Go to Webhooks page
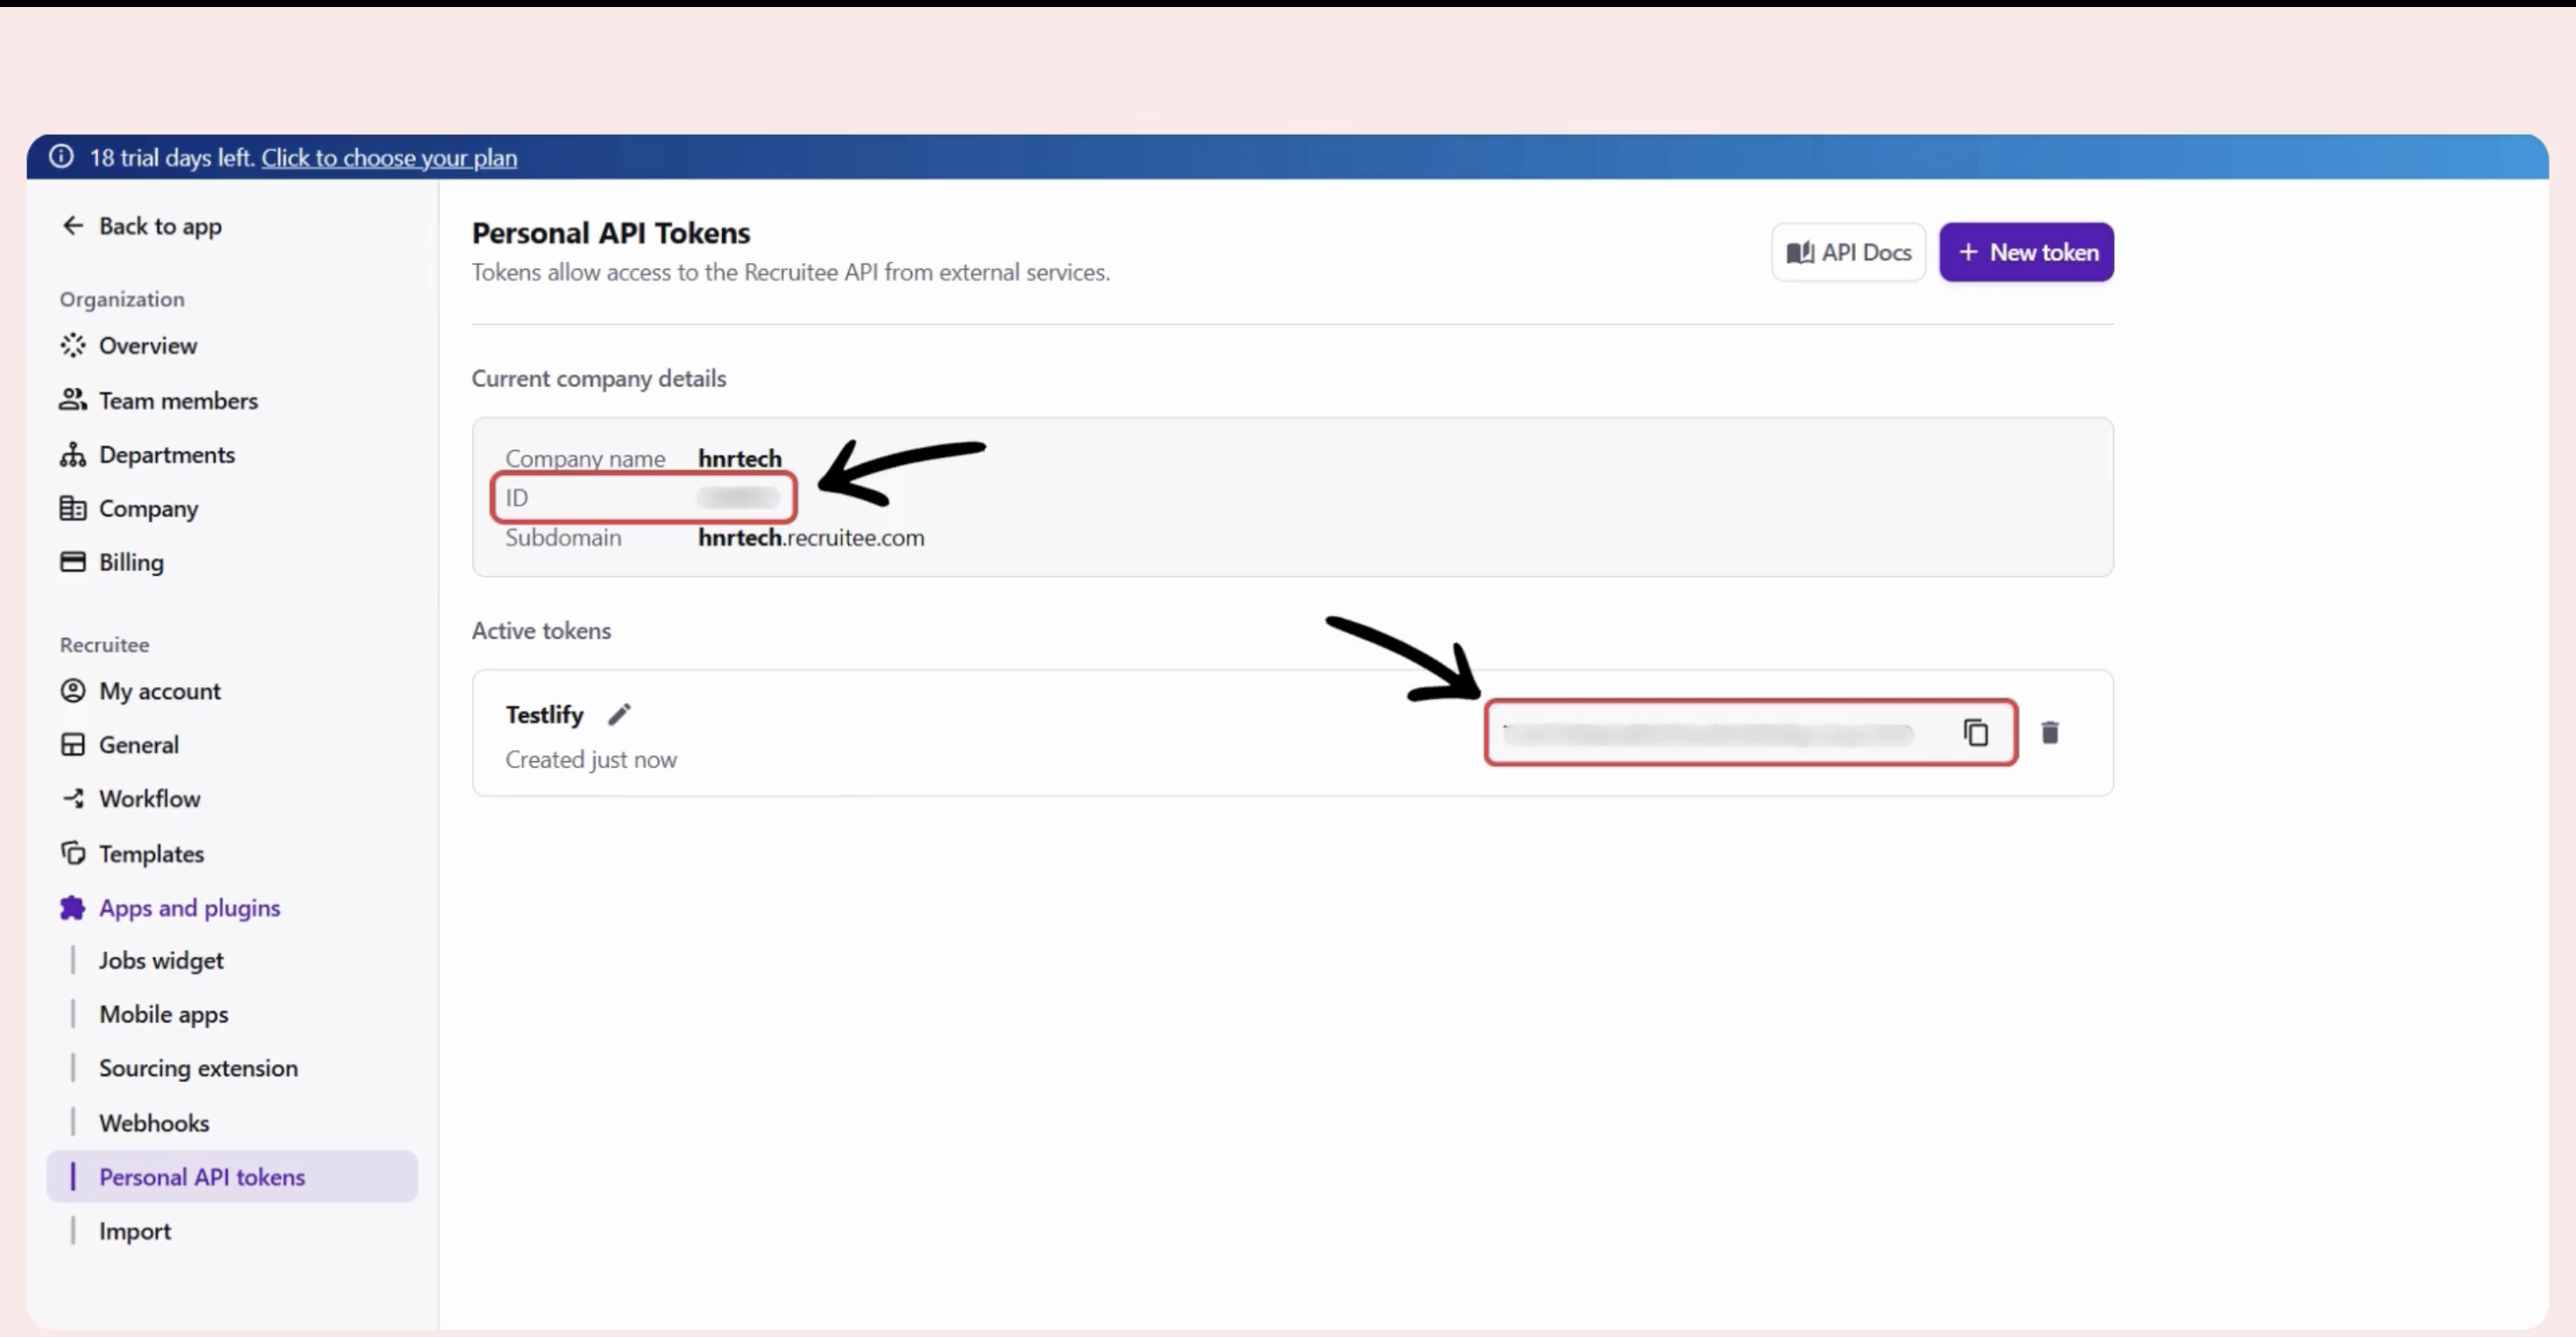Image resolution: width=2576 pixels, height=1337 pixels. tap(154, 1123)
